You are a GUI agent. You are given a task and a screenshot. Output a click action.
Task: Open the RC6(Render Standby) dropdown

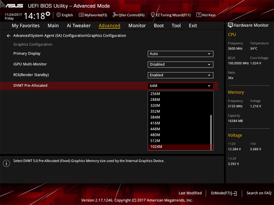pyautogui.click(x=180, y=75)
